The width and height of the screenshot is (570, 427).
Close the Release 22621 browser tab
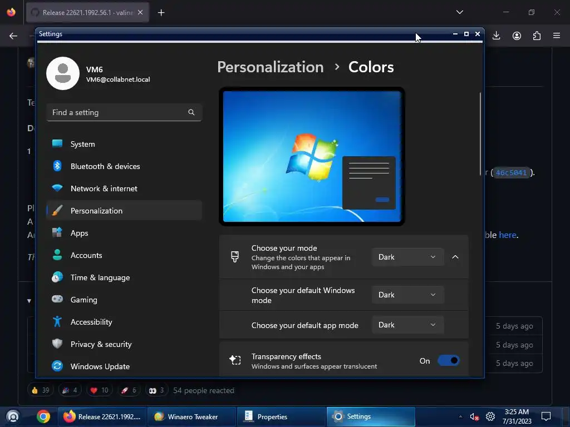tap(140, 12)
